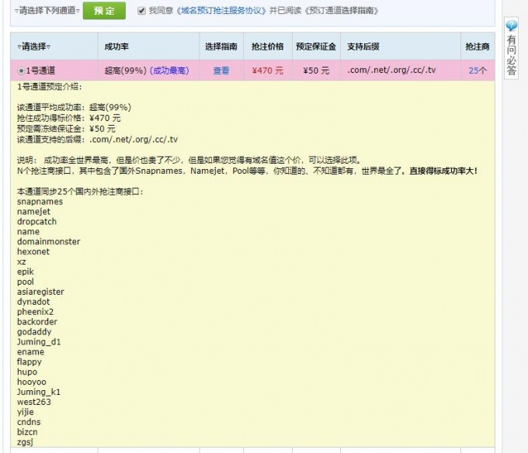This screenshot has height=453, width=528.
Task: Click the 请选择下列通道 label
Action: pos(47,11)
